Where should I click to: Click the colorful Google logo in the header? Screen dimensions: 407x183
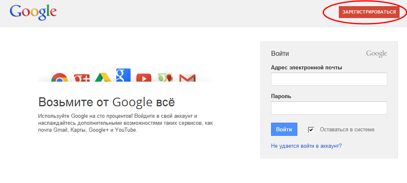(33, 12)
